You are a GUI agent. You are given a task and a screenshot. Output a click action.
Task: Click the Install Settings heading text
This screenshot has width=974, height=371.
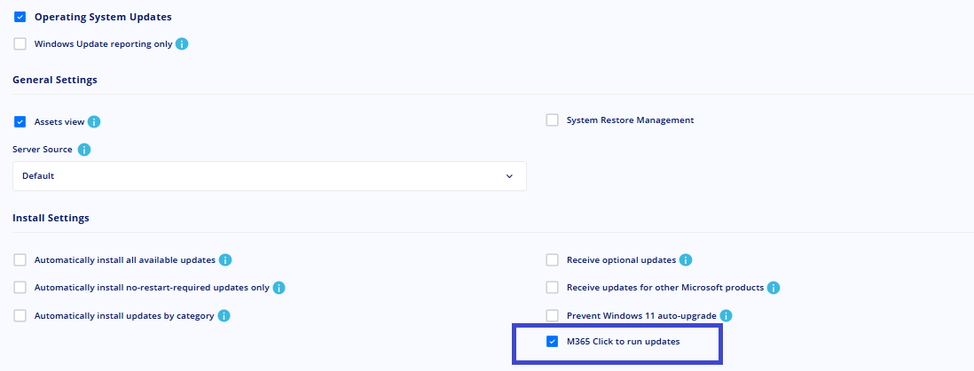tap(51, 219)
